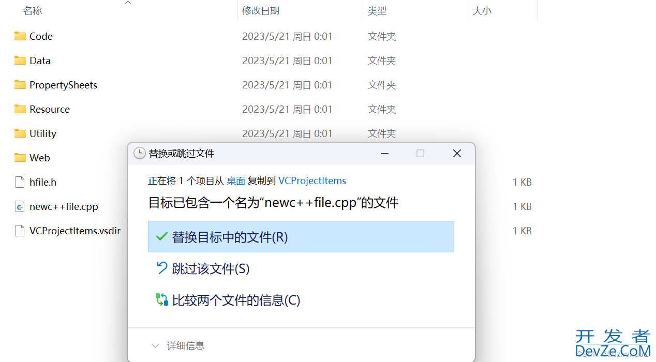This screenshot has height=362, width=656.
Task: Choose 比较两个文件的信息(C) option
Action: (301, 300)
